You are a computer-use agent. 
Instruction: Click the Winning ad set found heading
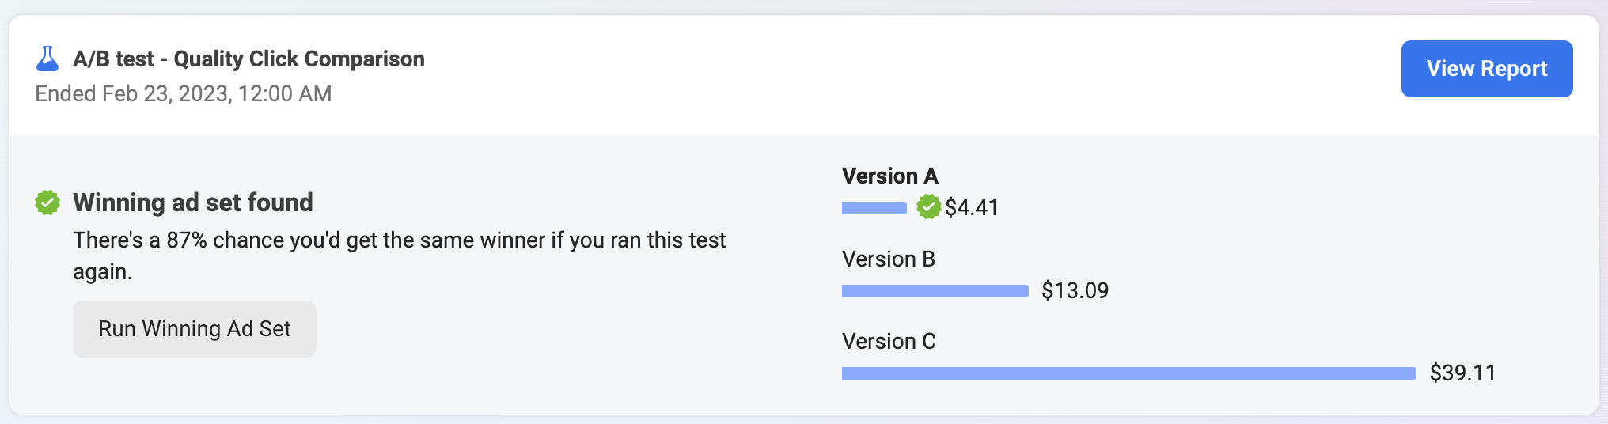(193, 203)
